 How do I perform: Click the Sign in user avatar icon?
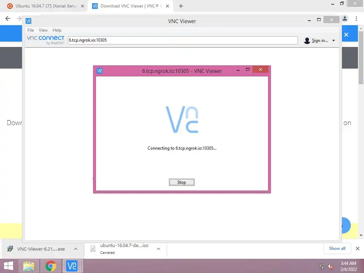click(307, 41)
